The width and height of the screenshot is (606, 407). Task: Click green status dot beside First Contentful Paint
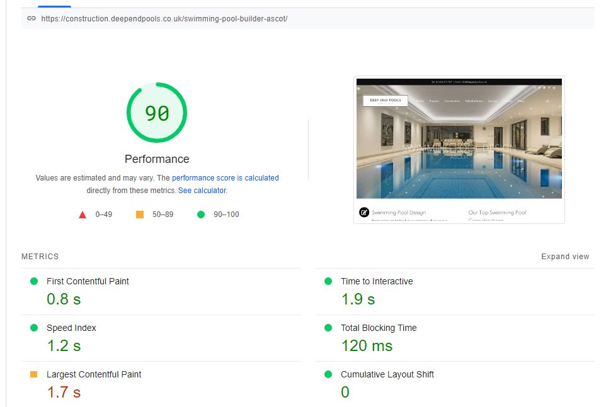(x=34, y=281)
